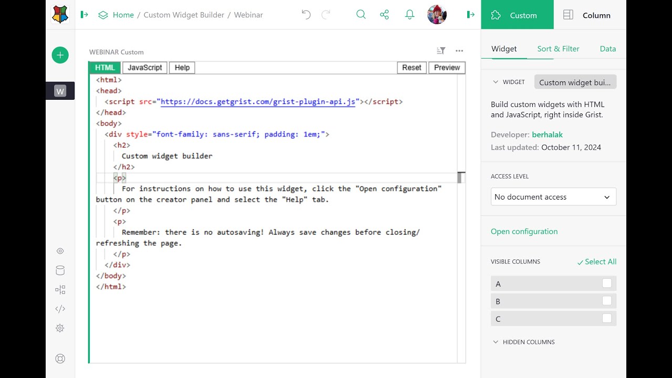Screen dimensions: 672x378
Task: Open the widget sort and filter icon
Action: click(441, 51)
